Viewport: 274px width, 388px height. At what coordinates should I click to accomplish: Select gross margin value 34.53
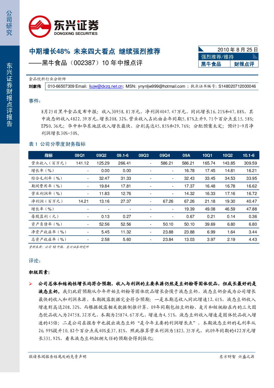tap(230, 178)
